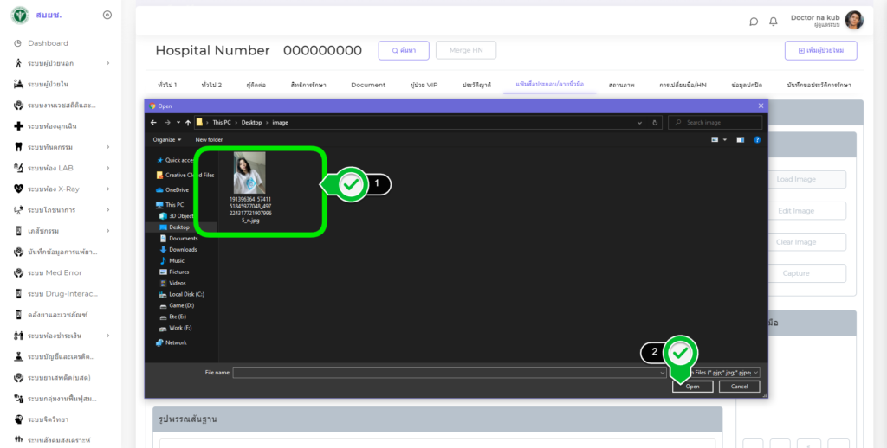The image size is (887, 448).
Task: Go back using the dialog's back arrow
Action: [x=154, y=123]
